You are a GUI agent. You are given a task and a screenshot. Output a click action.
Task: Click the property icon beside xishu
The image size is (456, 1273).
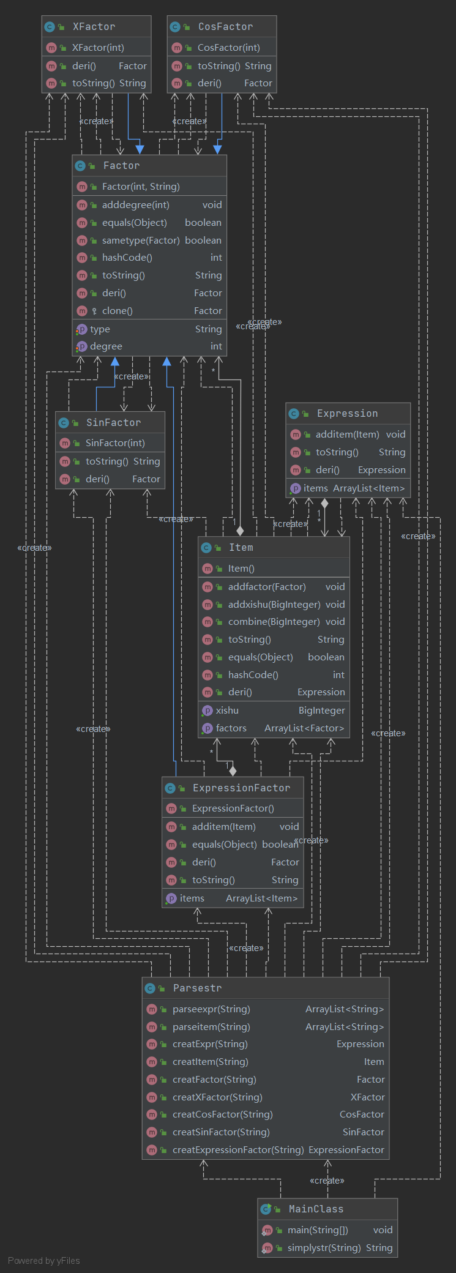click(x=207, y=711)
